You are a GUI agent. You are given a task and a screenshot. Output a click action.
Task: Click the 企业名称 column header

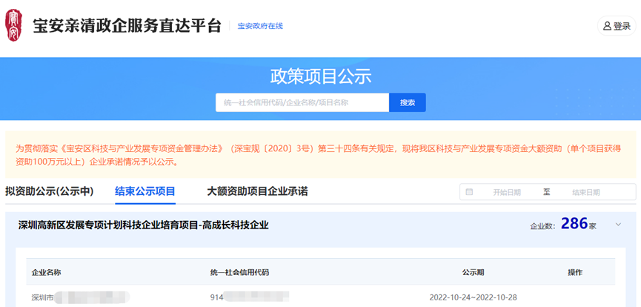[46, 272]
